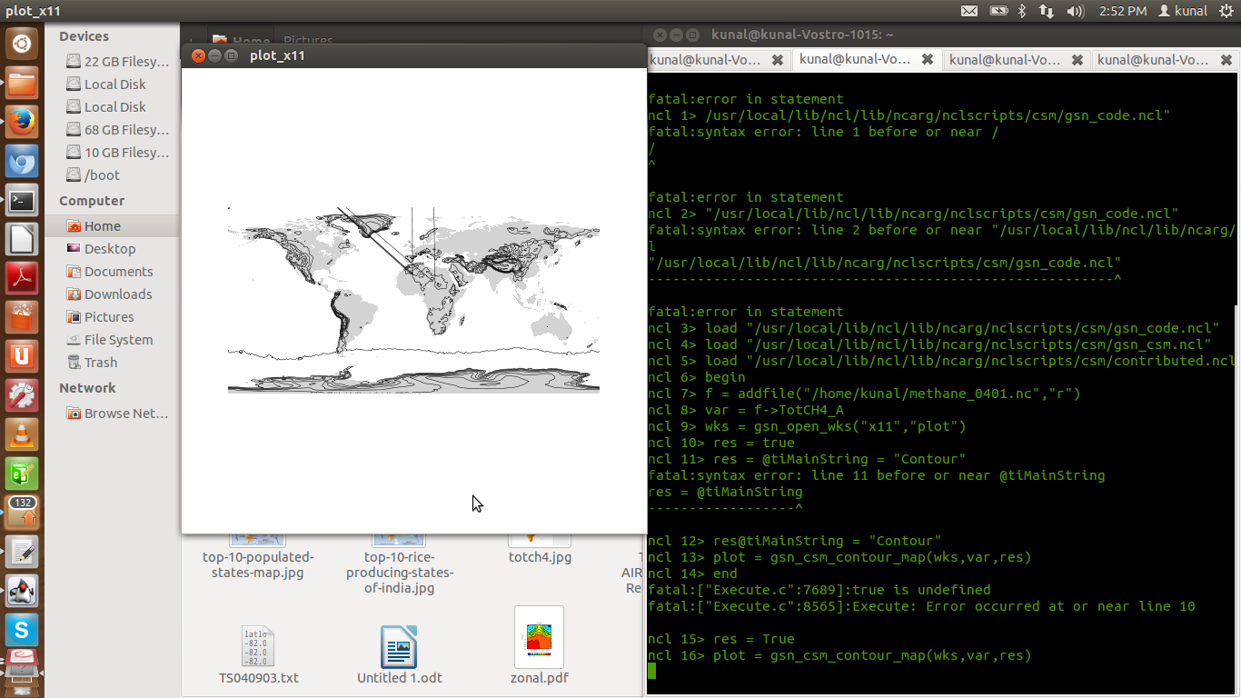The image size is (1241, 698).
Task: Select the Untitled 1.odt document
Action: [x=399, y=646]
